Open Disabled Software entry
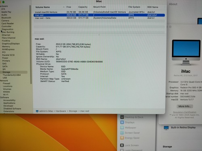Screen dimensions: 202x151 pyautogui.click(x=12, y=109)
